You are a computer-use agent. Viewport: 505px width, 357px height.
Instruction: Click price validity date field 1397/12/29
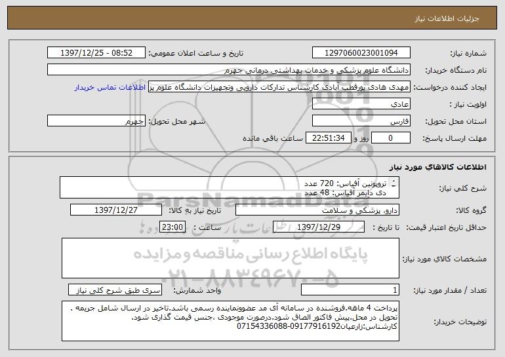click(319, 227)
